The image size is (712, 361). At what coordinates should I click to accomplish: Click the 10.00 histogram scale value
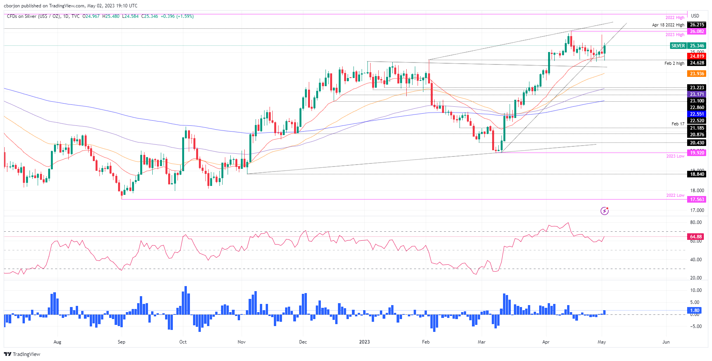click(x=696, y=290)
